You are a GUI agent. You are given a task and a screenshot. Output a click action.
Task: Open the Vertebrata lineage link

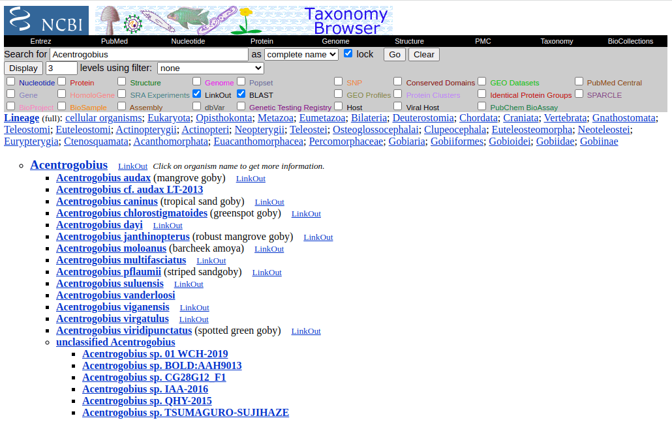565,118
